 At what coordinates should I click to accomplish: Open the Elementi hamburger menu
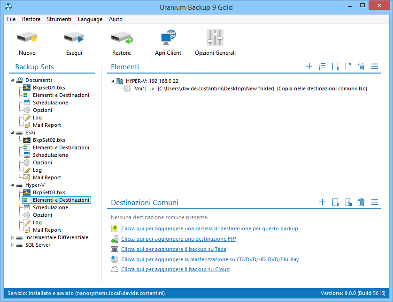[x=375, y=66]
